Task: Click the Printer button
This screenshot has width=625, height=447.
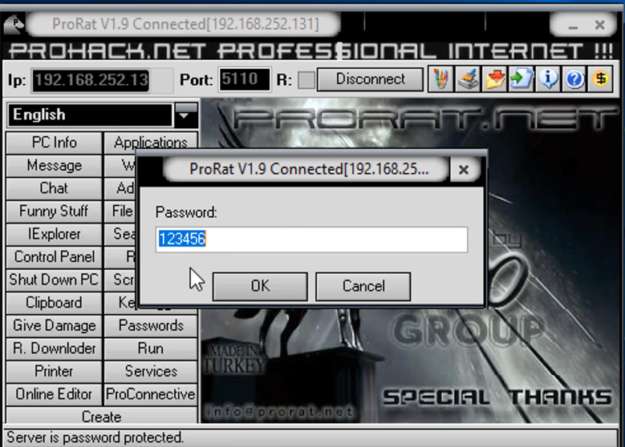Action: pos(55,372)
